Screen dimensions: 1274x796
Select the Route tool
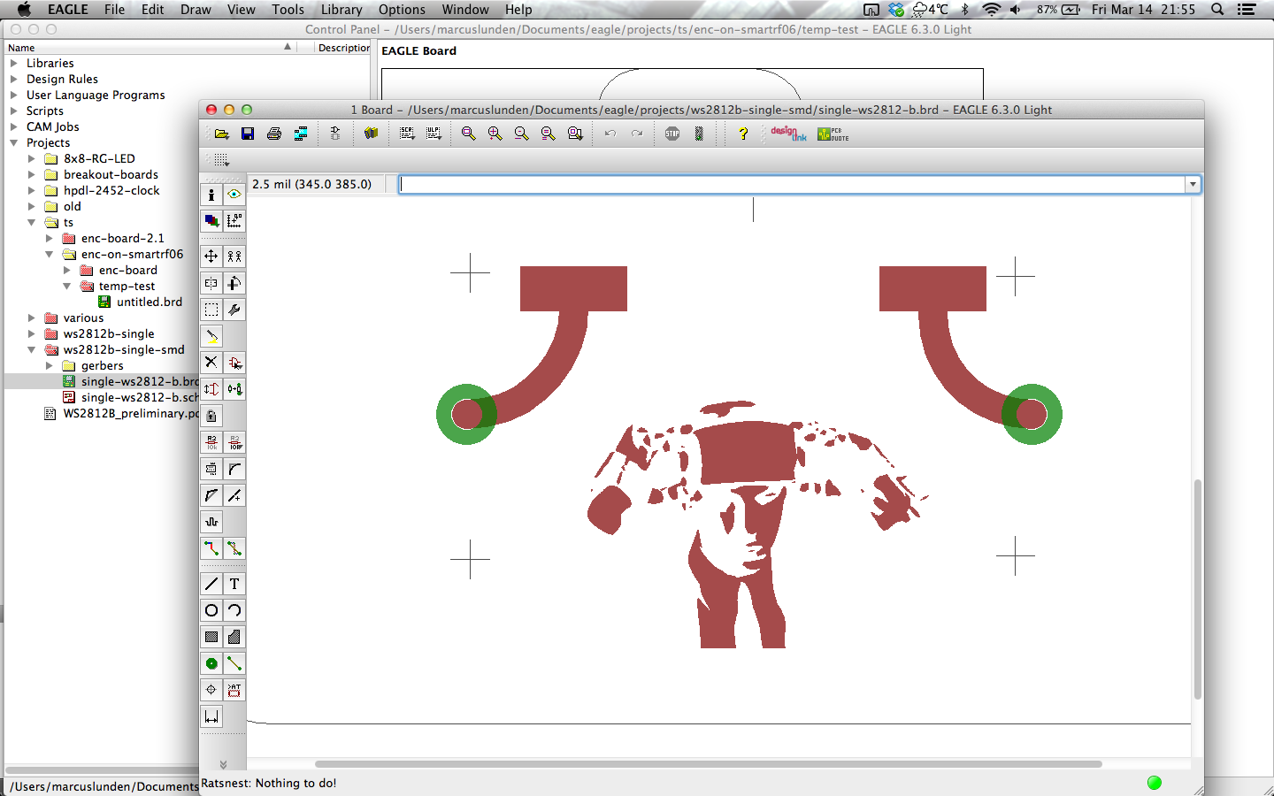[x=211, y=548]
